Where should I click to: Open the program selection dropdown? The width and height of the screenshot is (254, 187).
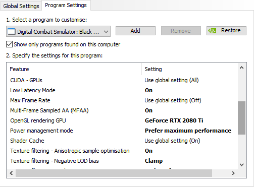pos(58,31)
